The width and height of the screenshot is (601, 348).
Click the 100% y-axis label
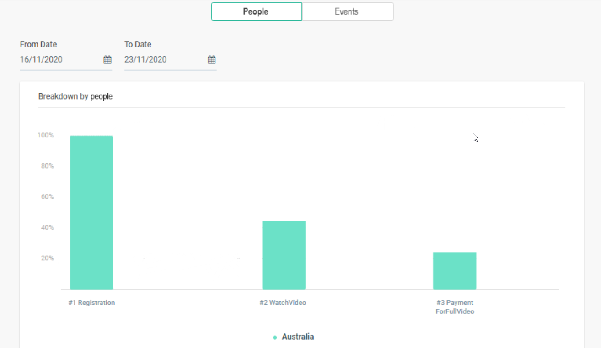(46, 135)
